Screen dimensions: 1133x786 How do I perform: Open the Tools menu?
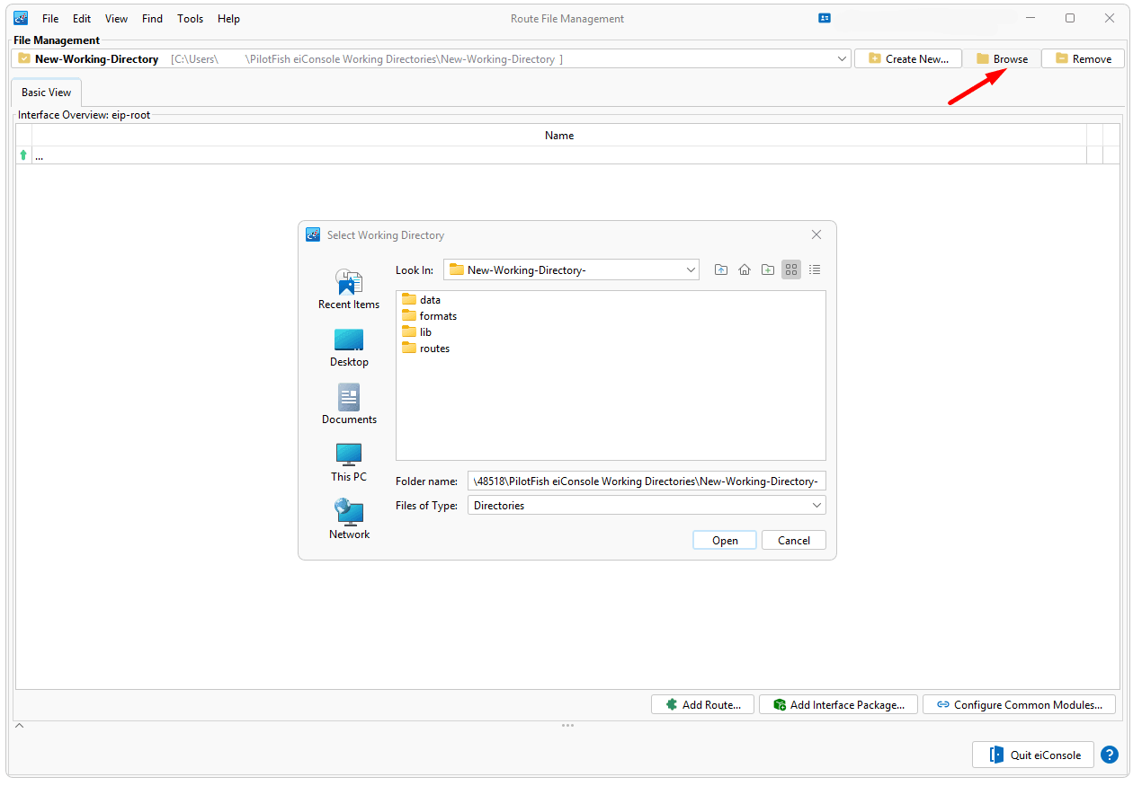point(191,18)
